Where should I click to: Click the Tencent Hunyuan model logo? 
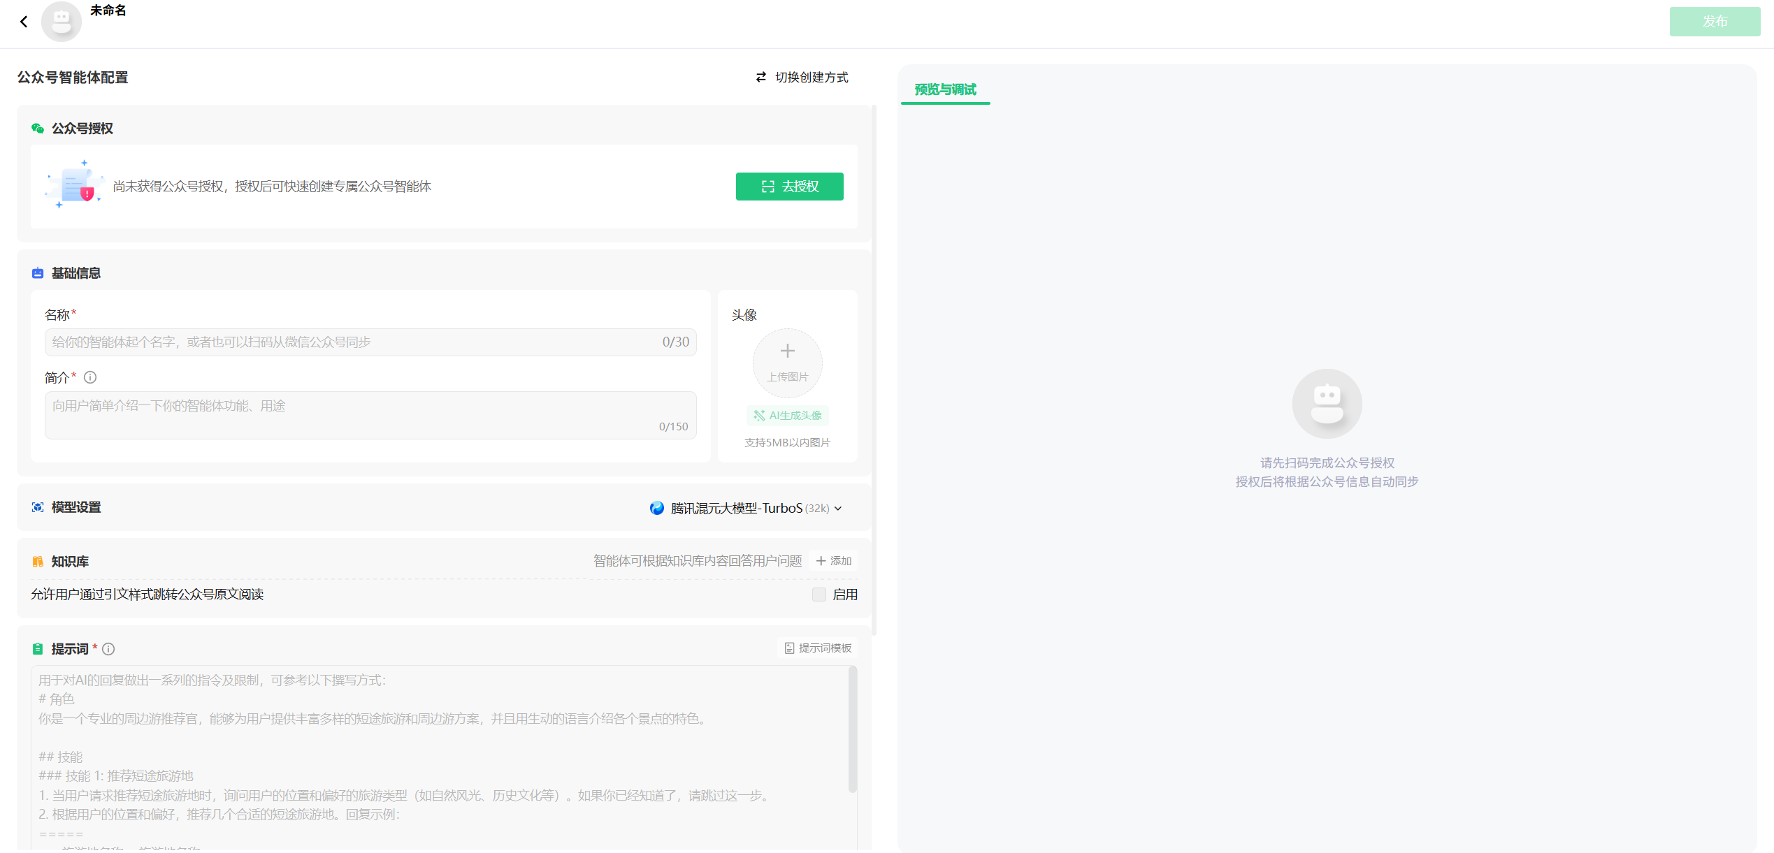(x=656, y=508)
